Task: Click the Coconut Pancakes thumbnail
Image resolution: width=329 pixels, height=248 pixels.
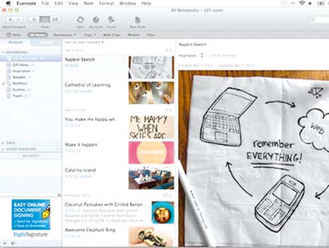Action: 163,212
